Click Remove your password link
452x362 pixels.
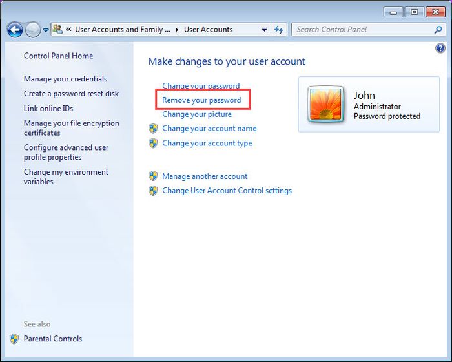[201, 100]
